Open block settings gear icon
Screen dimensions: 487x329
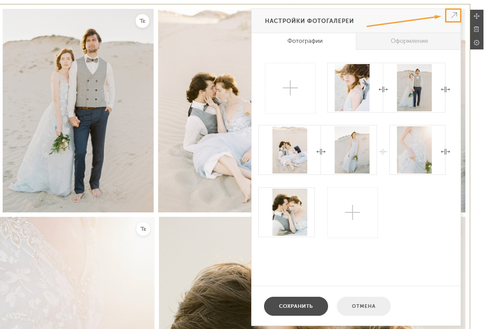[x=476, y=42]
